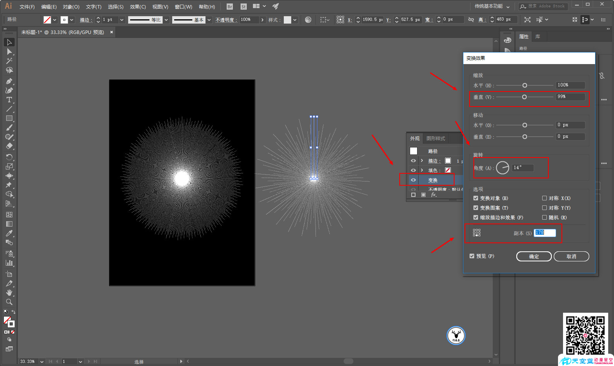The width and height of the screenshot is (614, 366).
Task: Open the zoom level dropdown in status bar
Action: click(42, 361)
